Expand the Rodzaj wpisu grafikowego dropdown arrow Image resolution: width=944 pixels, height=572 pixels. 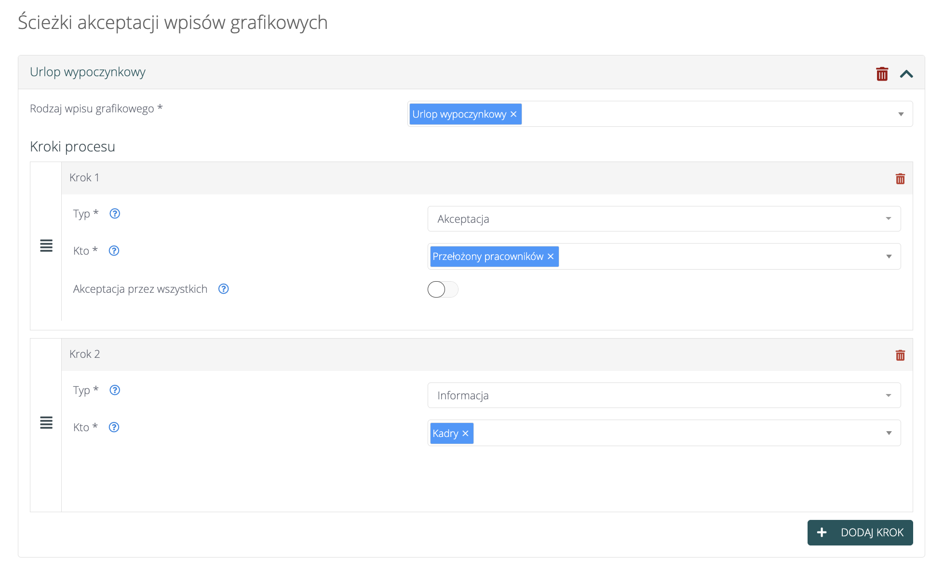click(901, 114)
